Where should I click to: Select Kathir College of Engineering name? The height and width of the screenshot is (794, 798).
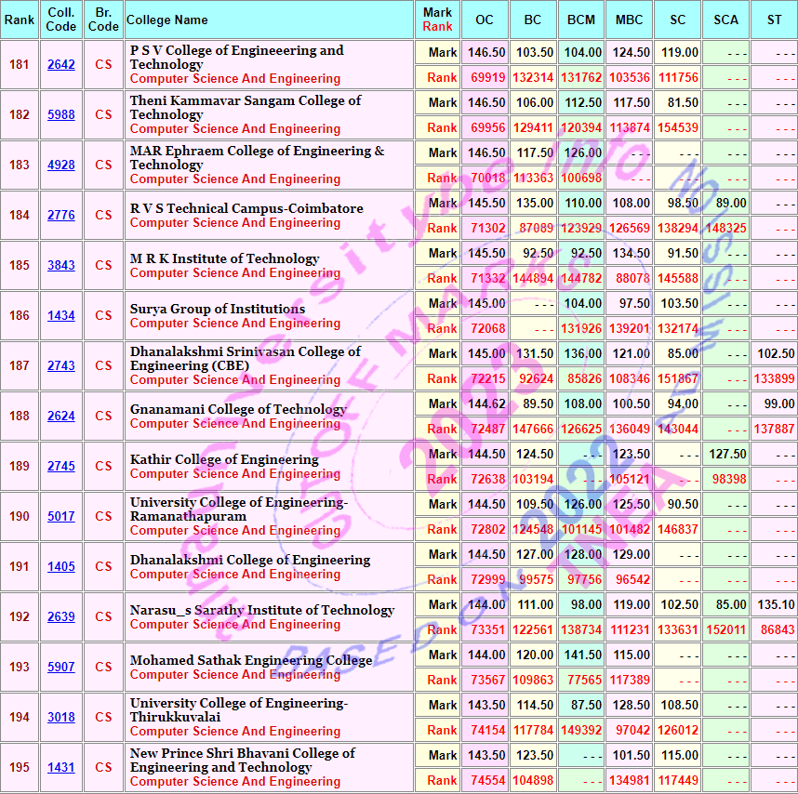tap(224, 459)
